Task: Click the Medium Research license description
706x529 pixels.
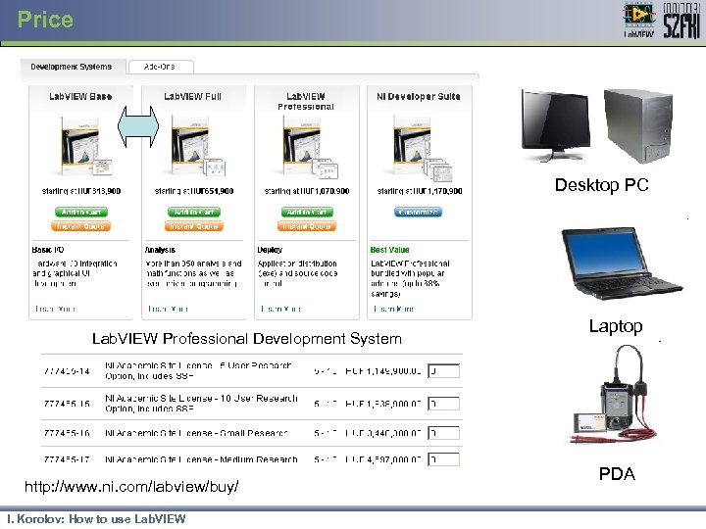Action: [201, 459]
